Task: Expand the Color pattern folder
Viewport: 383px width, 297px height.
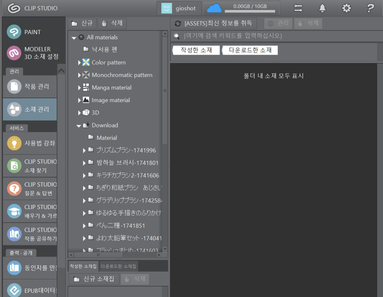Action: click(79, 63)
